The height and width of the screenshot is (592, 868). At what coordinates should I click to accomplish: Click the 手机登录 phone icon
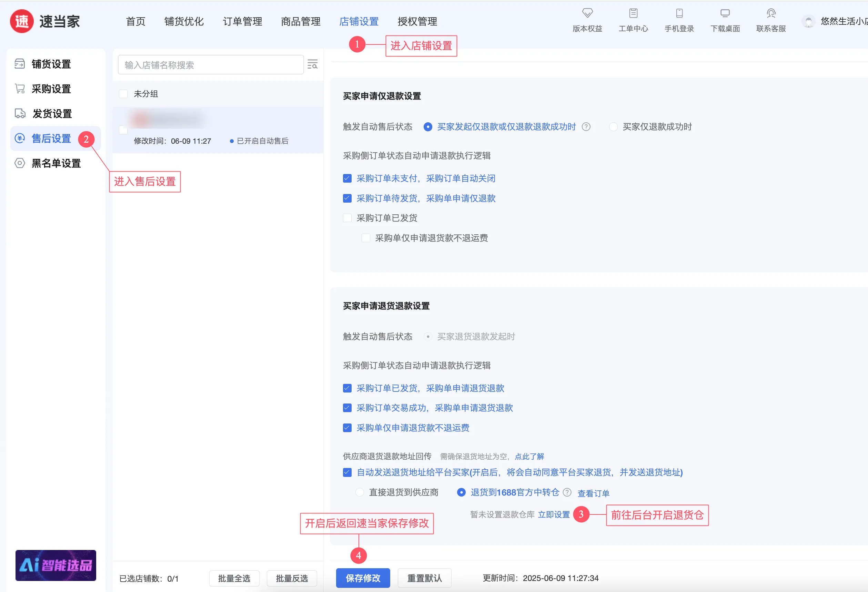point(679,13)
